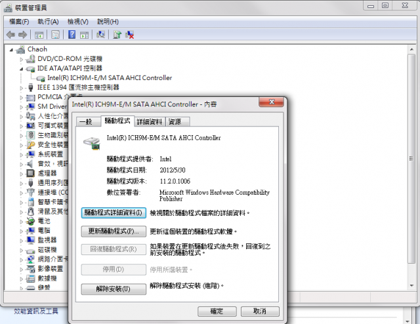Click the update driver software toolbar icon

[x=117, y=35]
